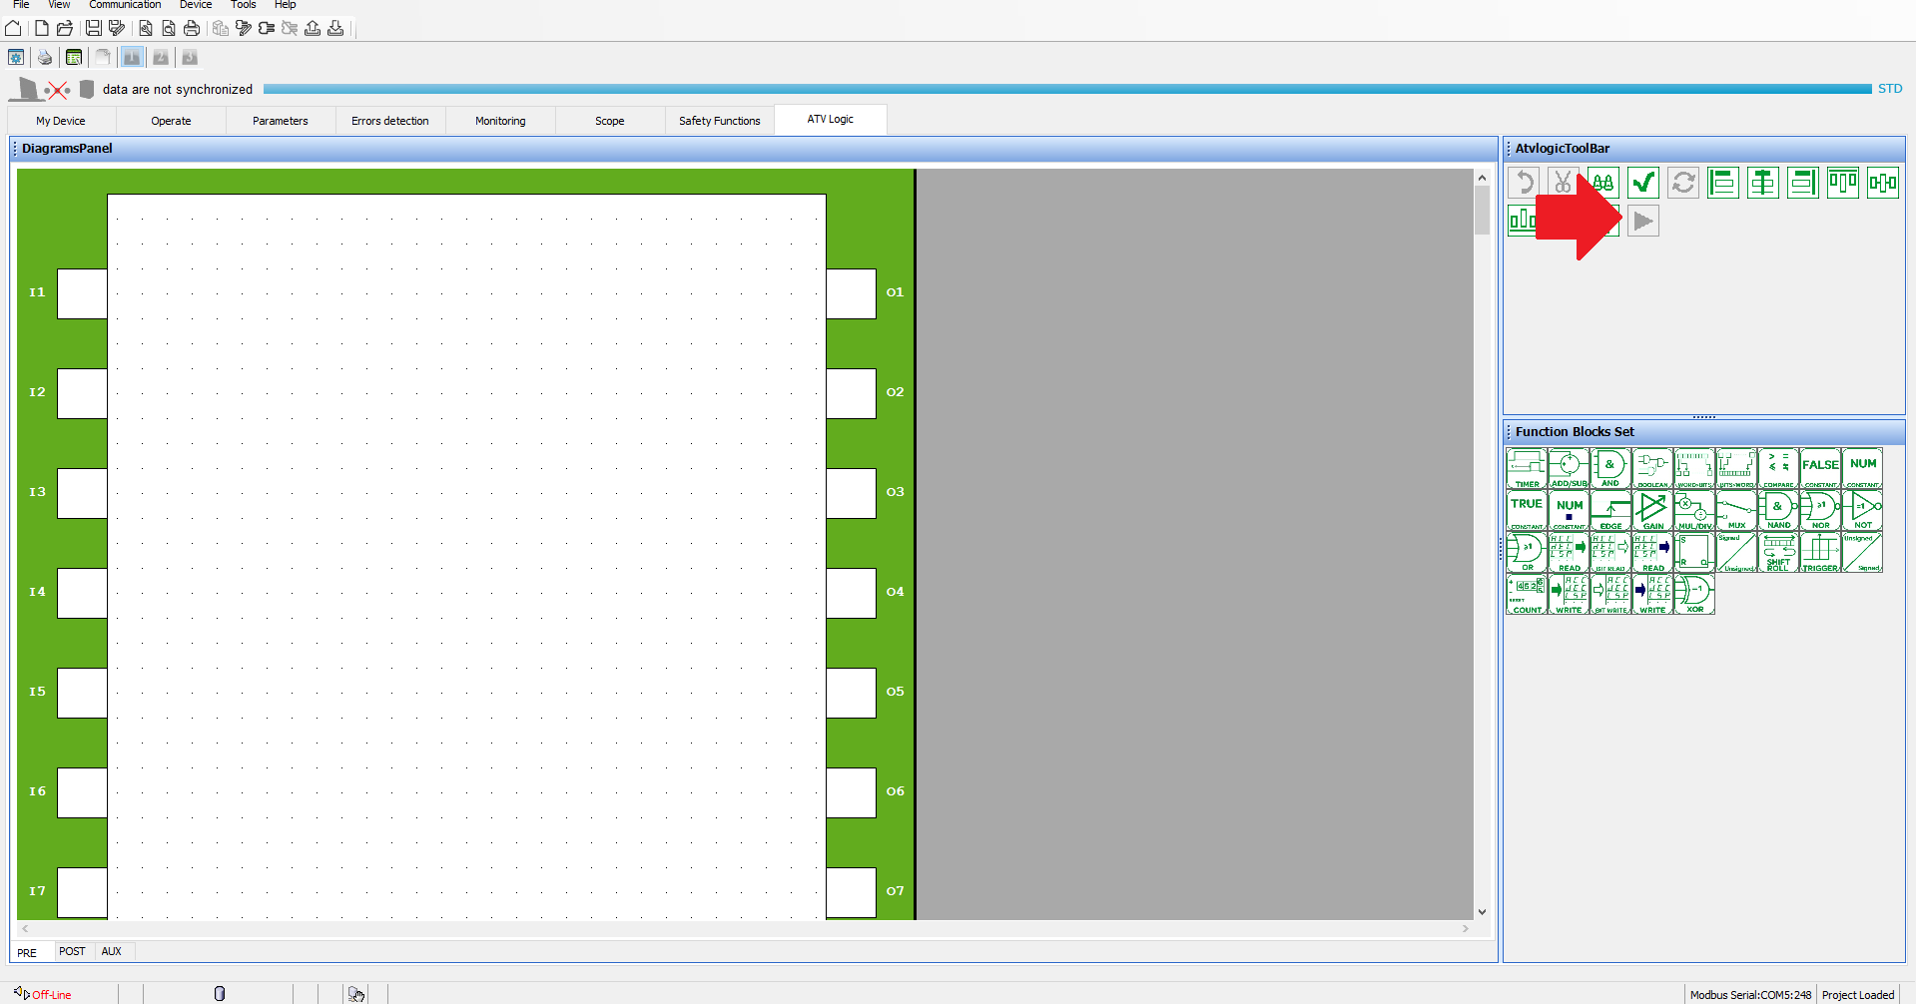Select the BOOLEAN function block

1652,468
